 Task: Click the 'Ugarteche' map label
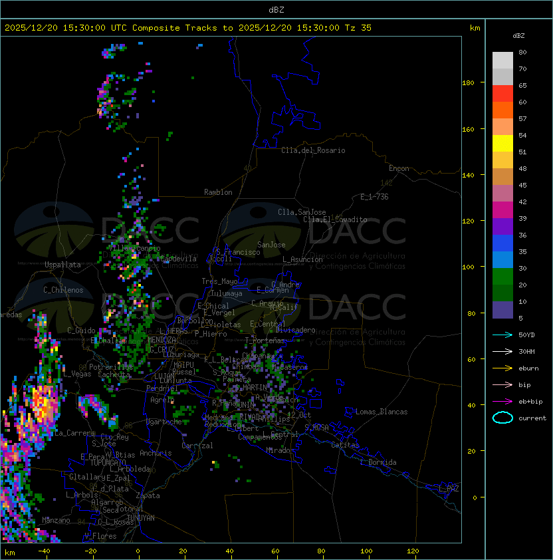click(164, 422)
